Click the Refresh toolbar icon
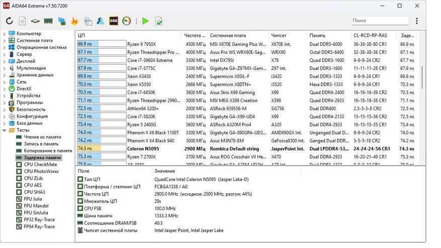This screenshot has height=248, width=441. click(x=9, y=21)
